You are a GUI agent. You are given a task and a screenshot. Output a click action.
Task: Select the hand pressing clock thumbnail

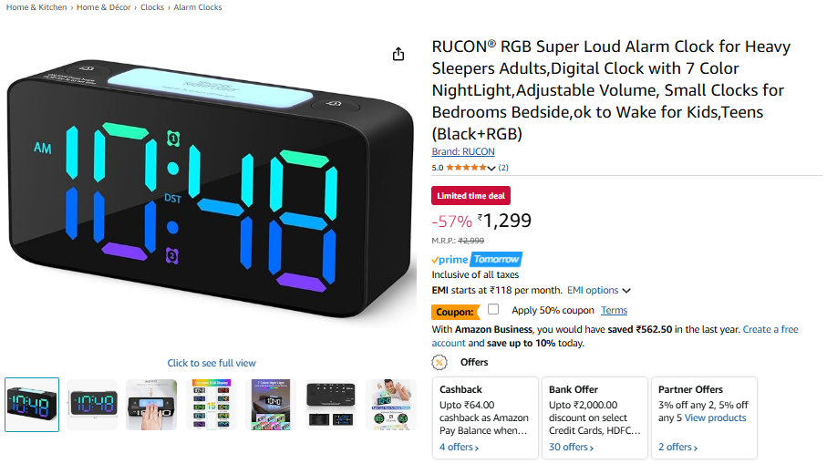151,405
